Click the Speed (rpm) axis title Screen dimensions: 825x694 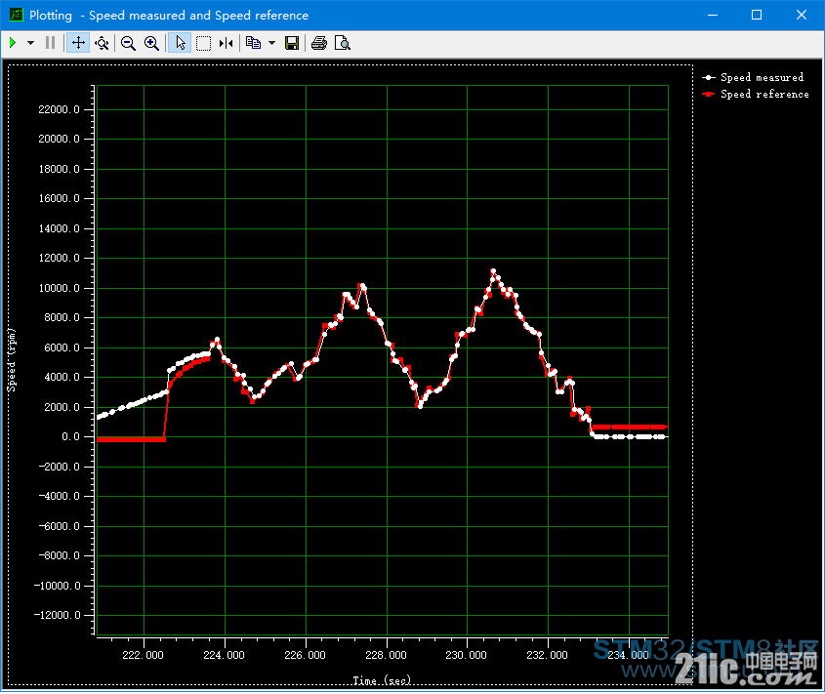pyautogui.click(x=12, y=360)
